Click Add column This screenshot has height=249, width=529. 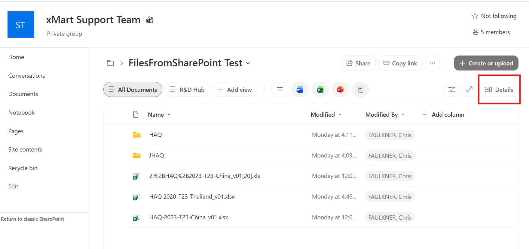(x=443, y=115)
